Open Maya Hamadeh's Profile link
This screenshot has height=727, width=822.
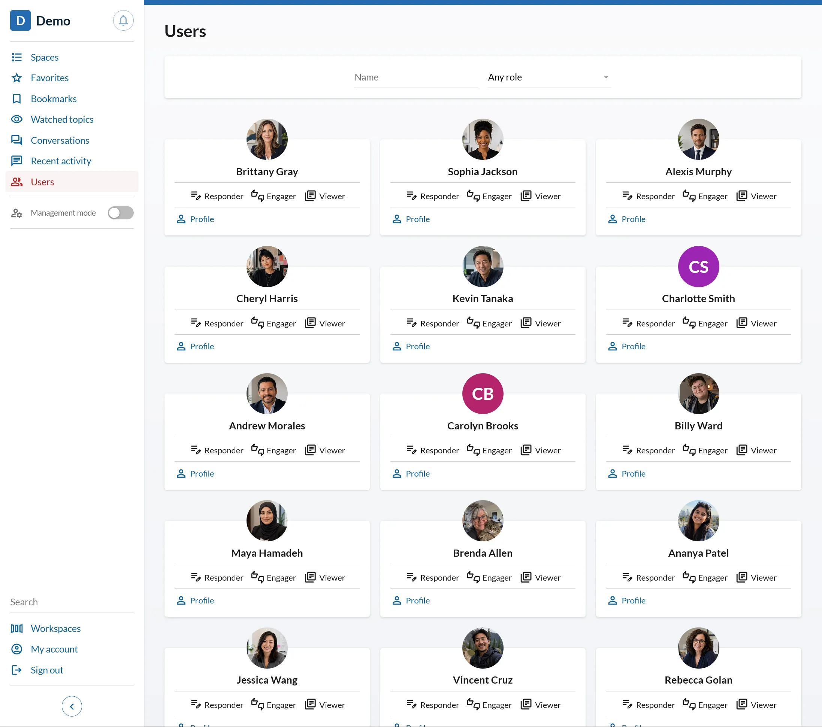click(x=202, y=600)
